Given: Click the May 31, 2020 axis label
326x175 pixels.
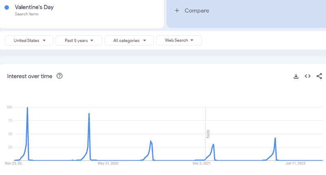Looking at the screenshot, I should 108,163.
